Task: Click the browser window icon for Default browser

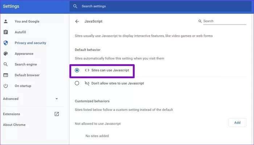Action: [6, 75]
